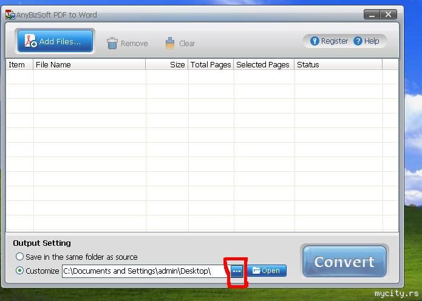The width and height of the screenshot is (422, 301).
Task: Sort by the File Name column header
Action: coord(89,64)
